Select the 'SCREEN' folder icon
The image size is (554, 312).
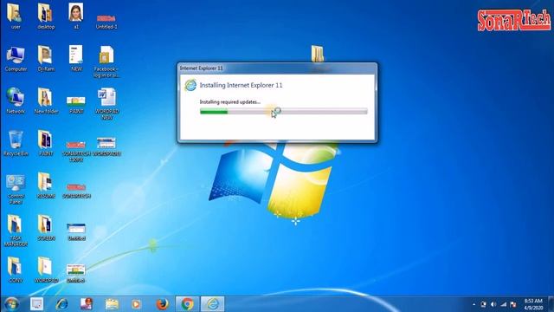click(46, 228)
